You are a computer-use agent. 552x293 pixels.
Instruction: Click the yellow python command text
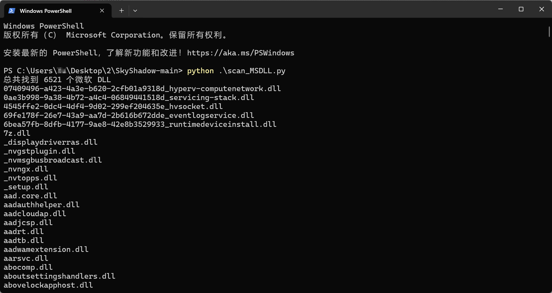[200, 71]
